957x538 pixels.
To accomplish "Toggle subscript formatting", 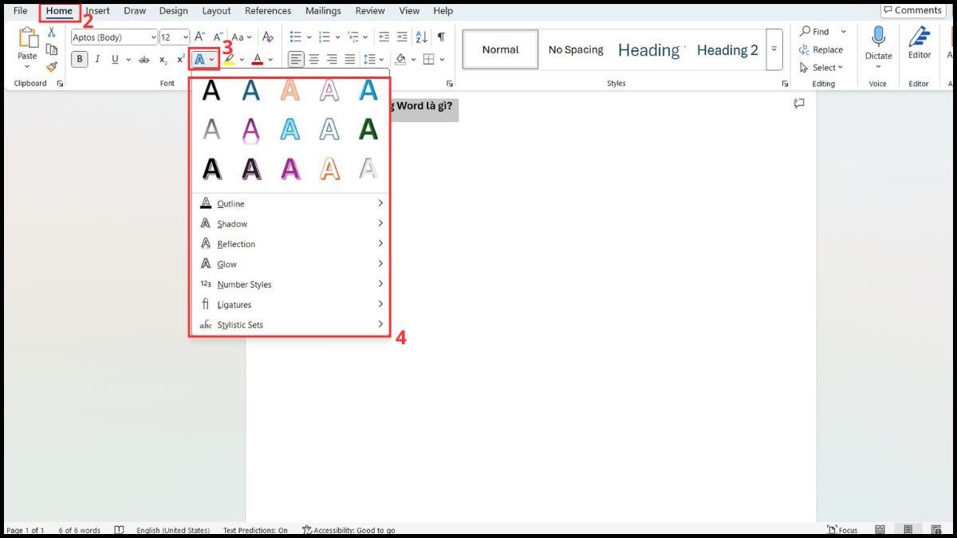I will click(162, 61).
